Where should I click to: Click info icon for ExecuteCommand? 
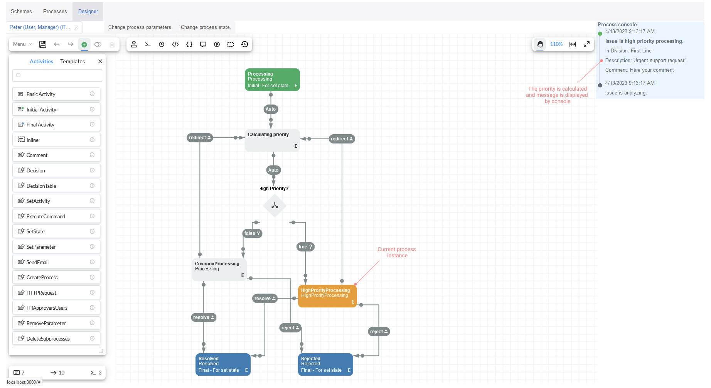coord(92,216)
